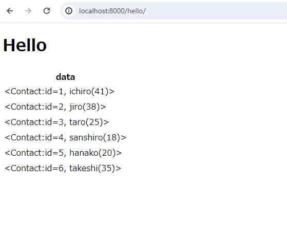Click the browser forward arrow

(28, 11)
